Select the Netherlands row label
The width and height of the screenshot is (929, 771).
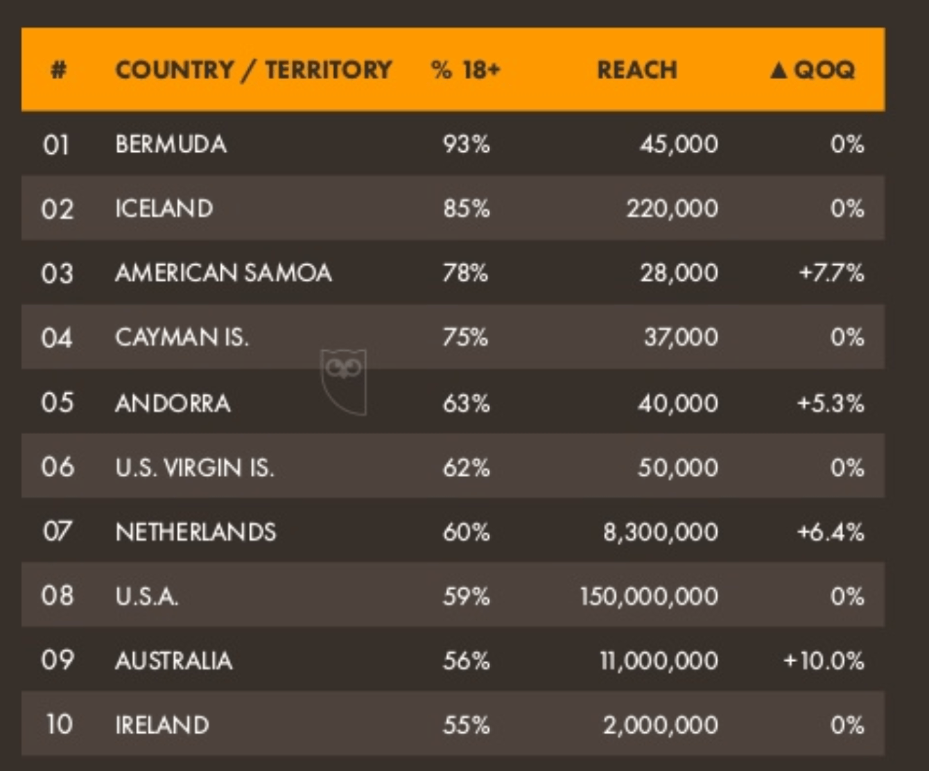(196, 532)
